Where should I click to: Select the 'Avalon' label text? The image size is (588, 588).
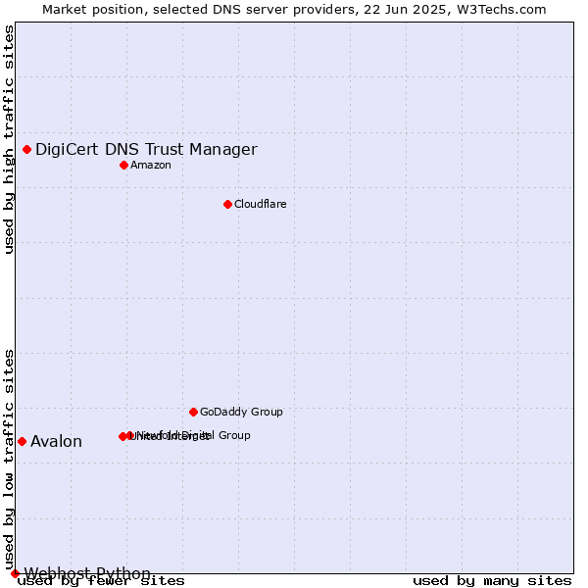click(x=56, y=441)
